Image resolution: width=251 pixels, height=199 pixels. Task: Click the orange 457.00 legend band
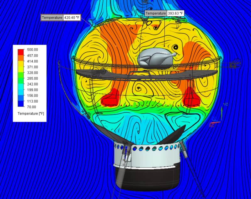pyautogui.click(x=21, y=58)
